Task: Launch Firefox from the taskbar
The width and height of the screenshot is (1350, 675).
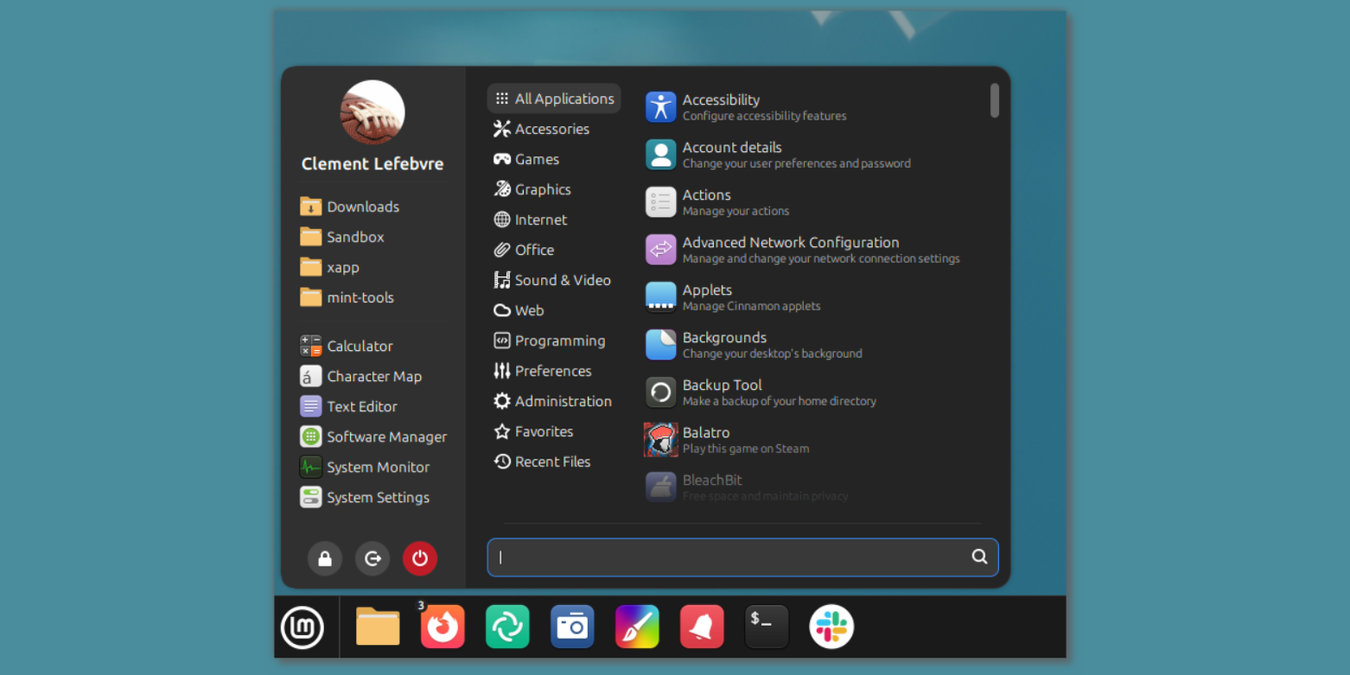Action: pyautogui.click(x=442, y=626)
